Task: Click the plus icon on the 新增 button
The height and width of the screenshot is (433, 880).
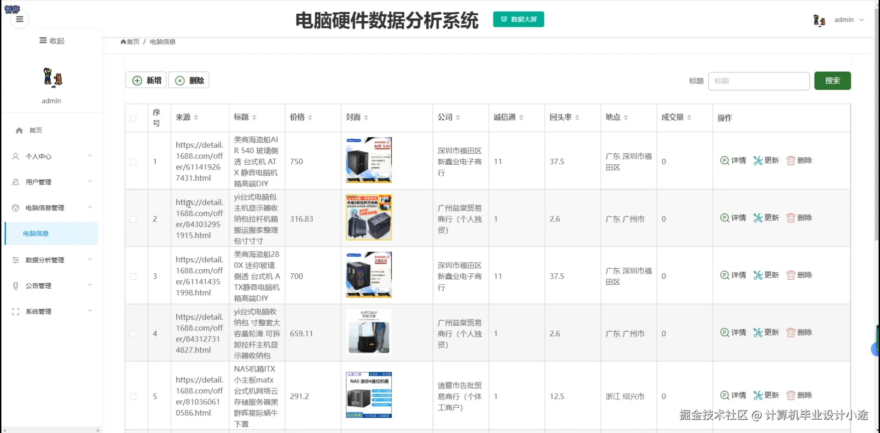Action: (138, 80)
